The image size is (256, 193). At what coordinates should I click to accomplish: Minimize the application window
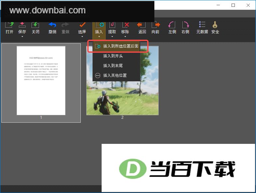pos(218,5)
